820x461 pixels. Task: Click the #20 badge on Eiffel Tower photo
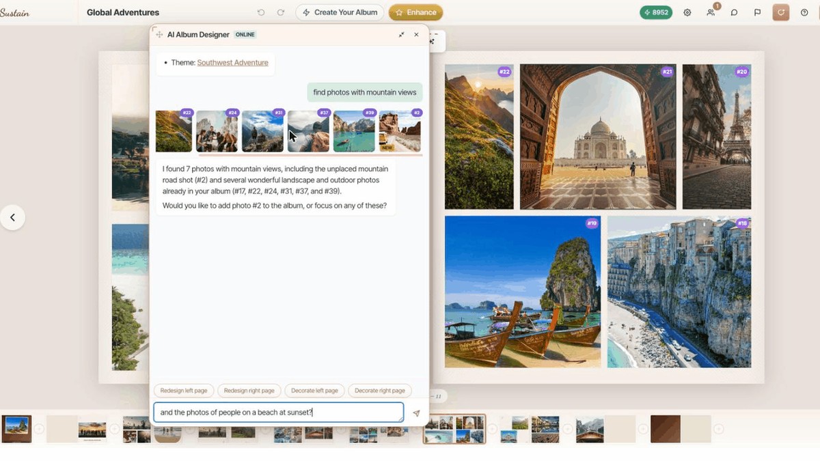[741, 72]
